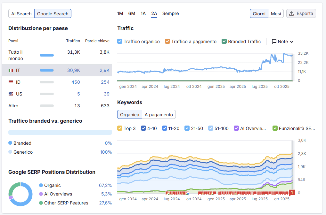326x215 pixels.
Task: Click the Tutto il mondo traffic bar
Action: point(47,55)
